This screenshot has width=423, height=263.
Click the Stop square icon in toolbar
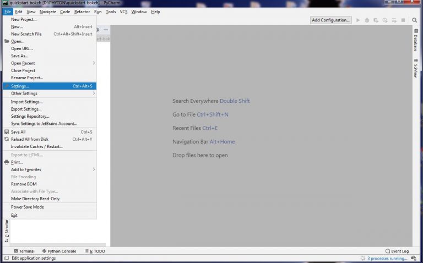pos(402,20)
